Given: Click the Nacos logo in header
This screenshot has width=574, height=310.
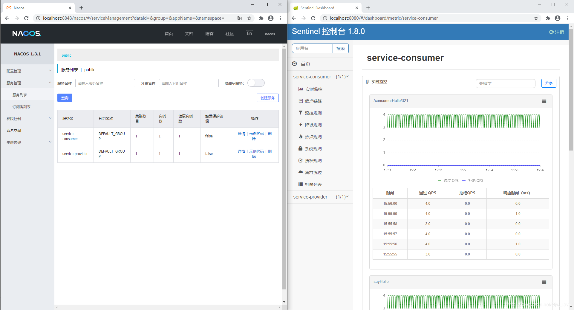Looking at the screenshot, I should tap(27, 33).
